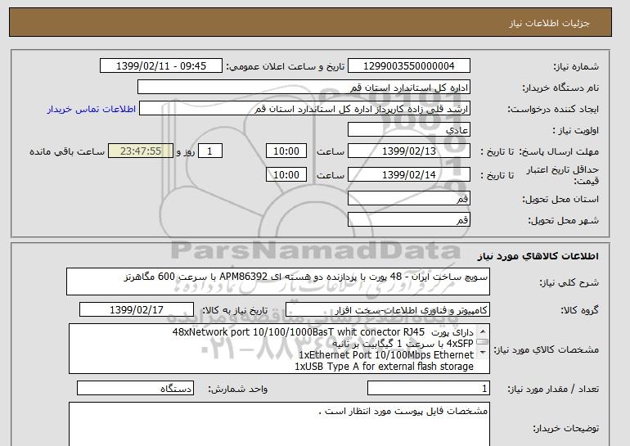630x446 pixels.
Task: Click delivery city field قم
Action: 408,219
